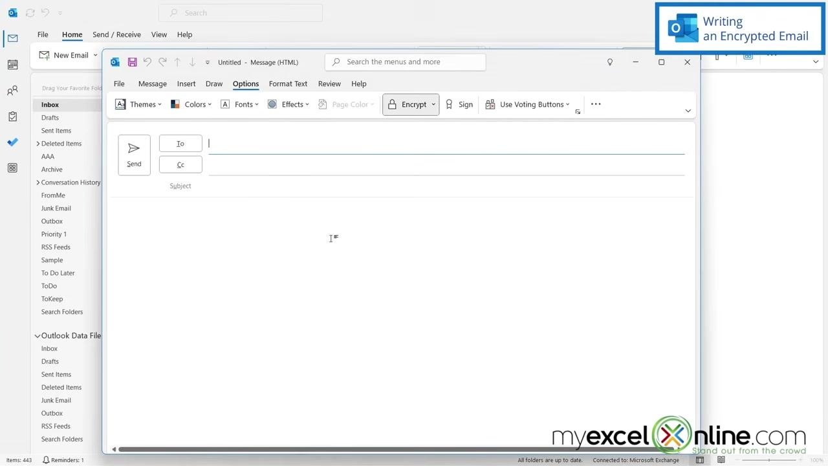
Task: Click in the Subject field
Action: 446,186
